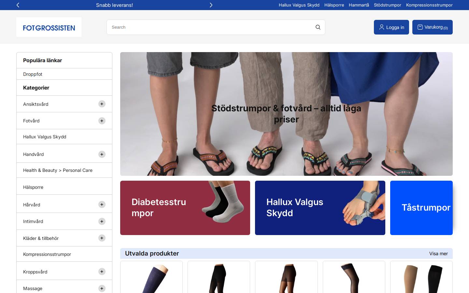Open the Intimvård category link text
This screenshot has height=293, width=469.
[33, 221]
